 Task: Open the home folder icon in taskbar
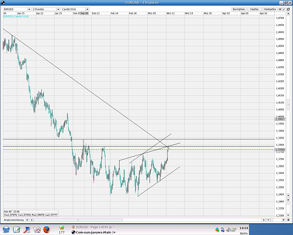[x=37, y=229]
